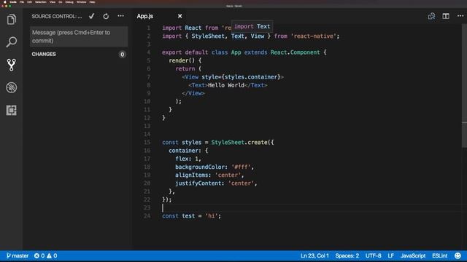Click the SOURCE CONTROL panel title
Viewport: 467px width, 262px height.
coord(57,16)
